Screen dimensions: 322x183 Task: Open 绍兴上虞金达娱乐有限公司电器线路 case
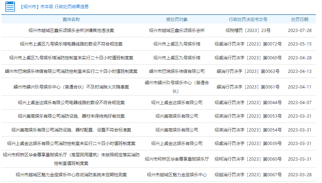click(x=71, y=103)
